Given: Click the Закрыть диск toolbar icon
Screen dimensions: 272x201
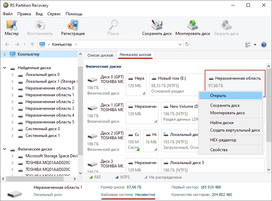Looking at the screenshot, I should [226, 25].
